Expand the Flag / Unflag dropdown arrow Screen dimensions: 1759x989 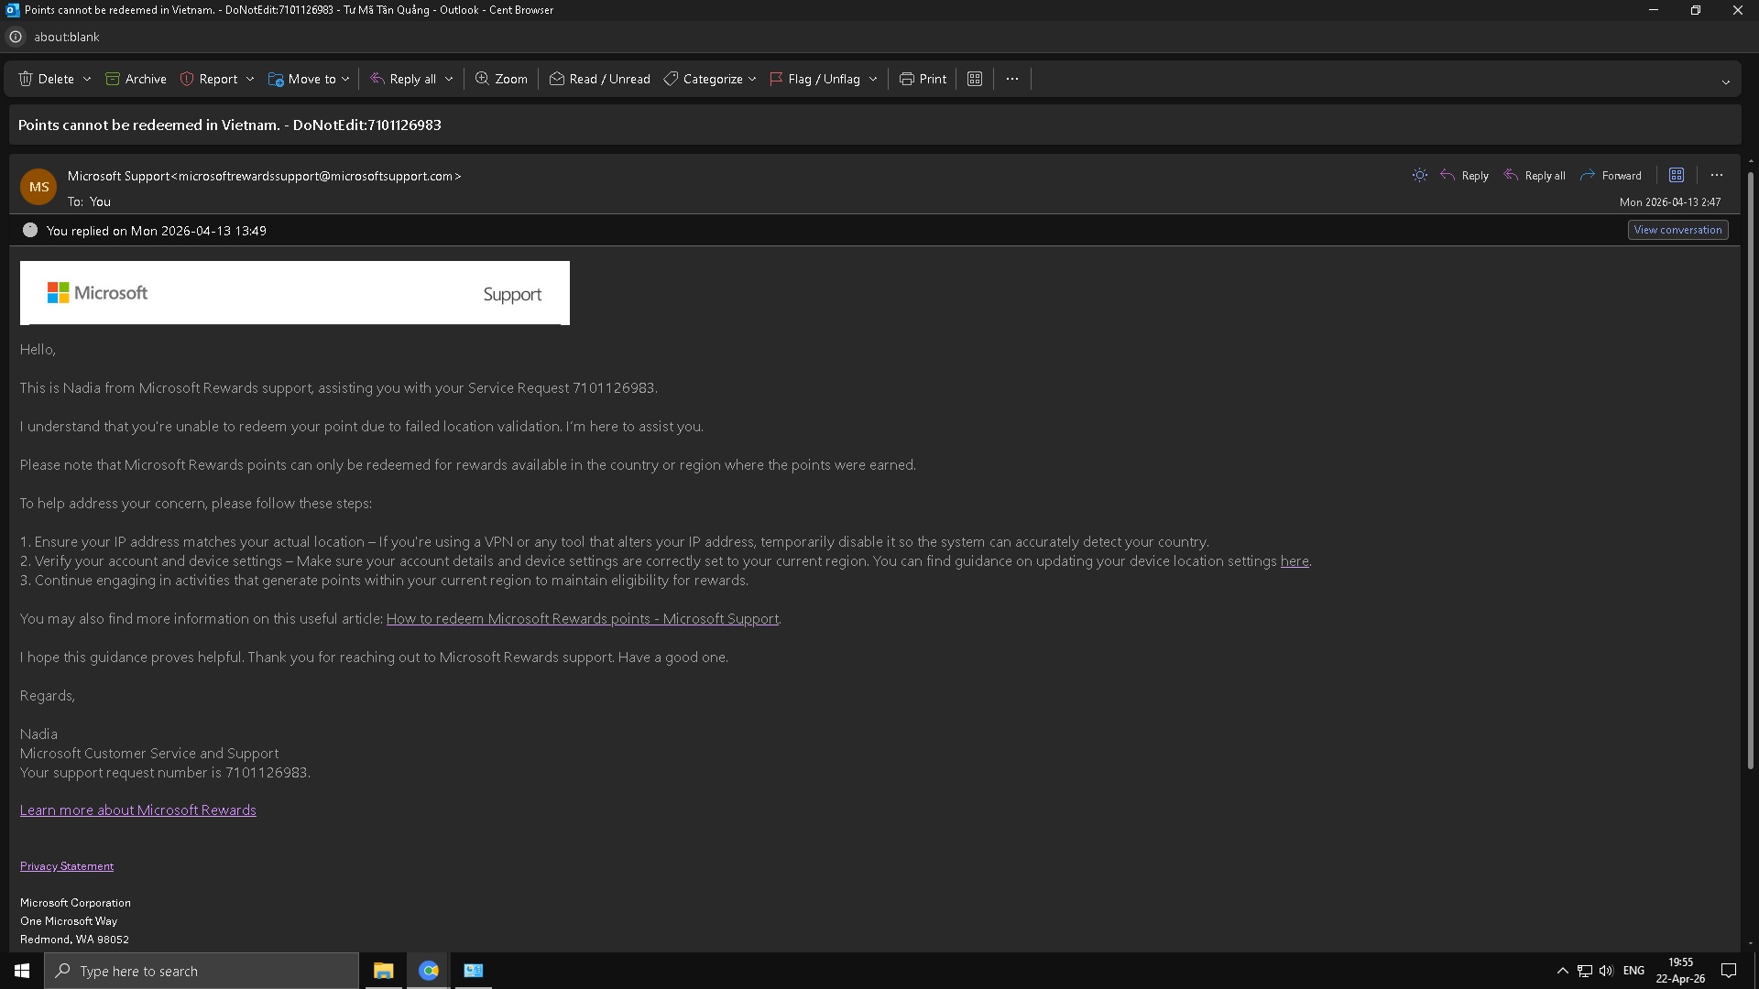click(873, 80)
